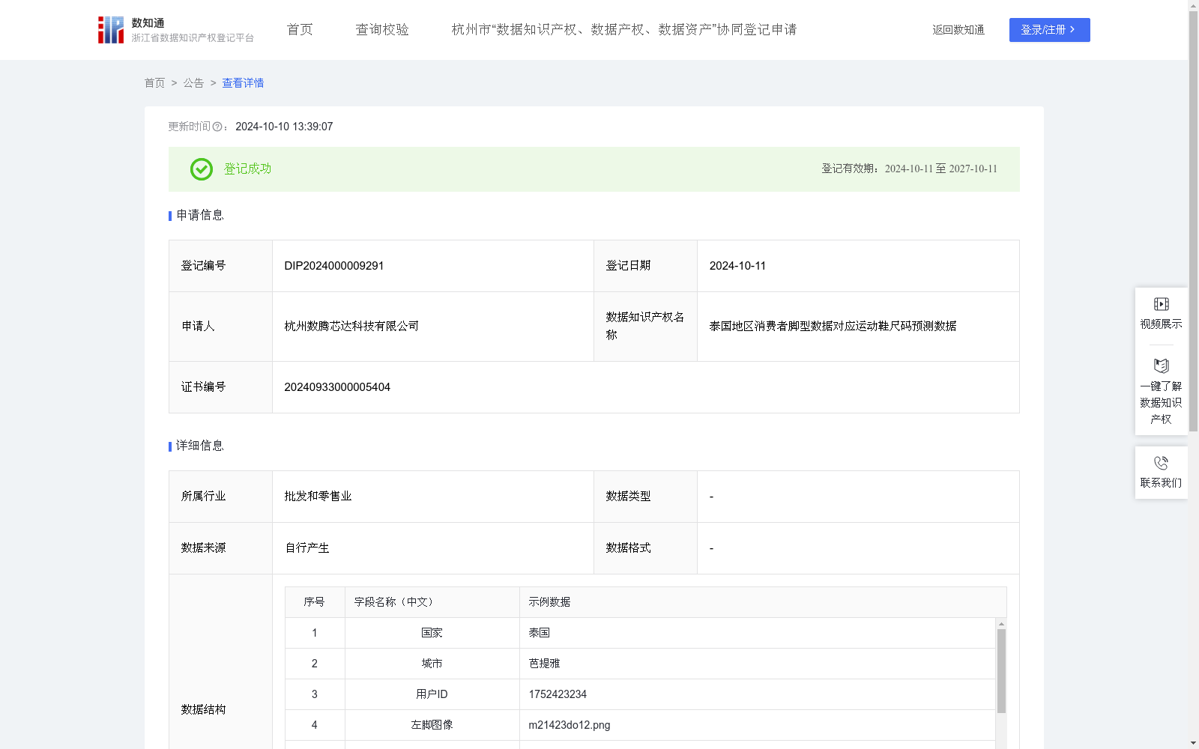The image size is (1199, 749).
Task: Open the 视频展示 video icon
Action: point(1161,304)
